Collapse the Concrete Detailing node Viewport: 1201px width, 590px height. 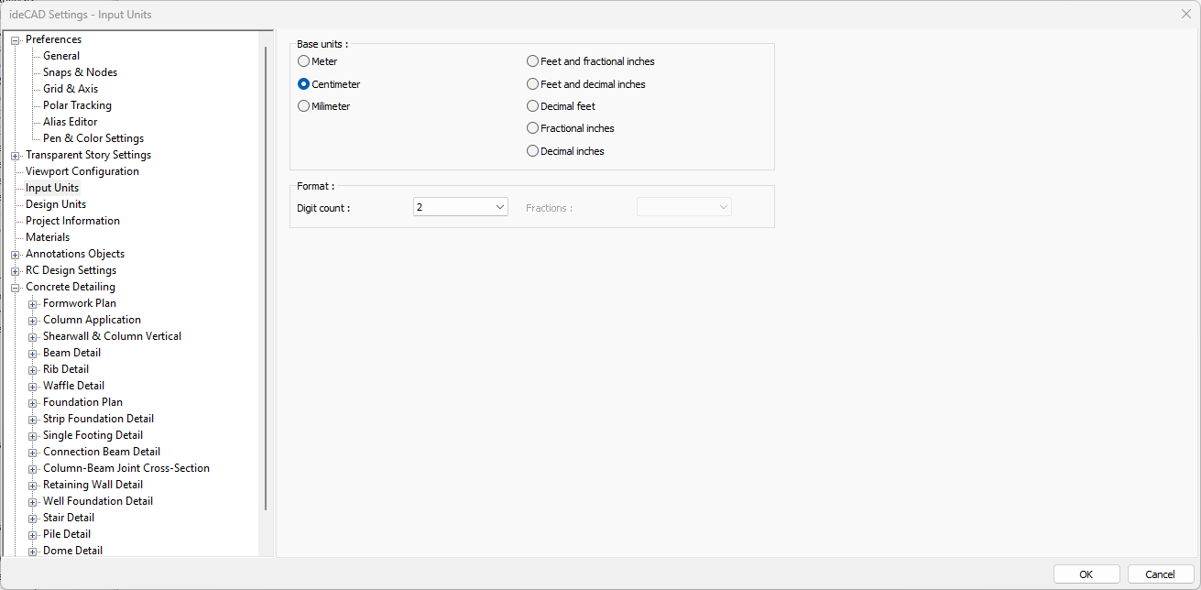pyautogui.click(x=16, y=288)
